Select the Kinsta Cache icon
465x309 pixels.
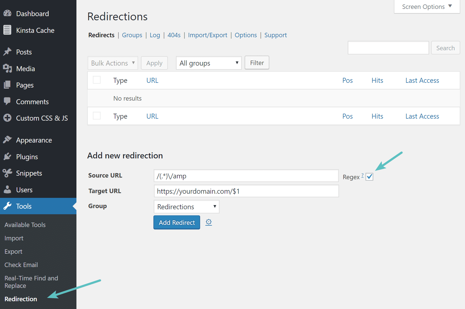8,30
